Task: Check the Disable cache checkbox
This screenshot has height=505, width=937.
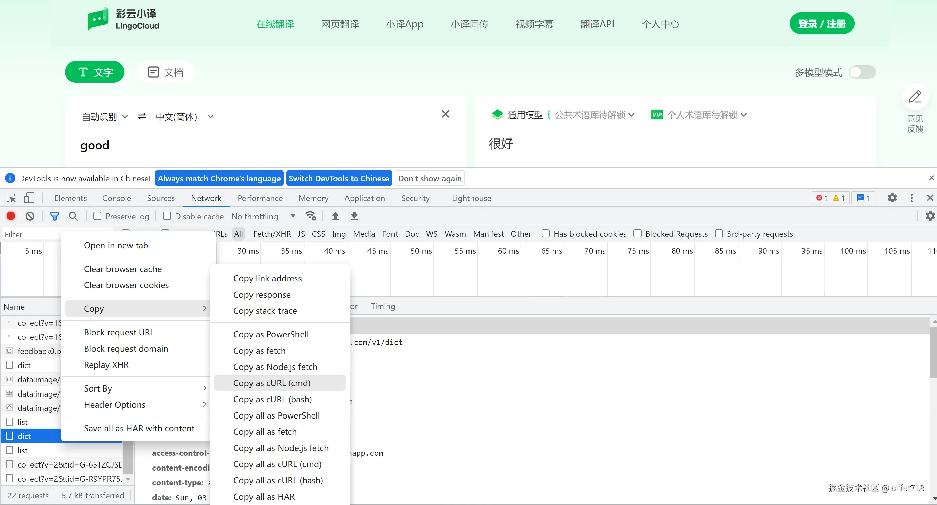Action: pos(167,216)
